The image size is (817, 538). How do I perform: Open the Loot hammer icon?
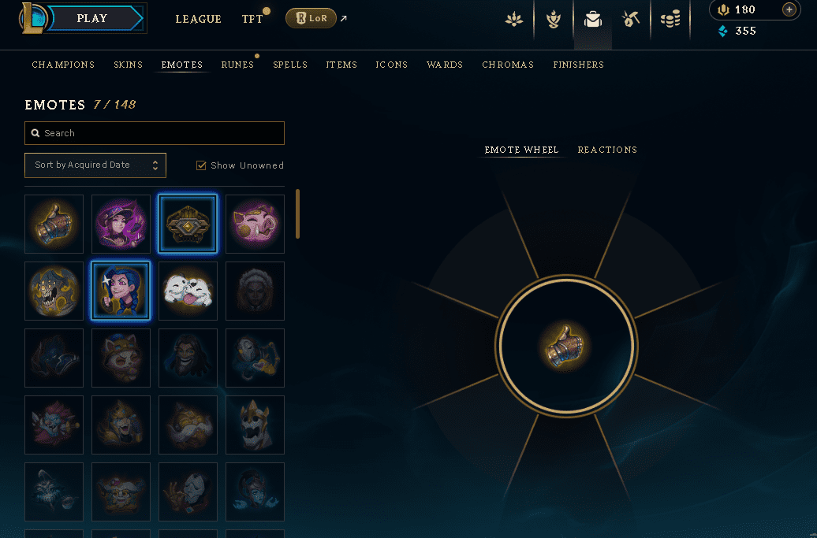(x=630, y=20)
